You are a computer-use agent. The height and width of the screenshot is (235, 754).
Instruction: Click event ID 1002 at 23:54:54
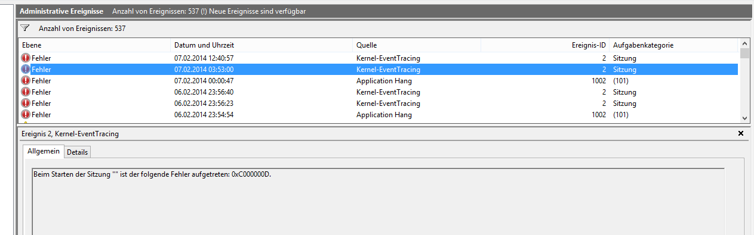pyautogui.click(x=598, y=114)
